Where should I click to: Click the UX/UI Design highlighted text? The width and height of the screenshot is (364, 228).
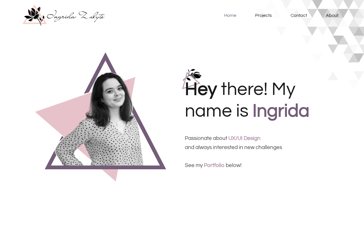tap(244, 138)
